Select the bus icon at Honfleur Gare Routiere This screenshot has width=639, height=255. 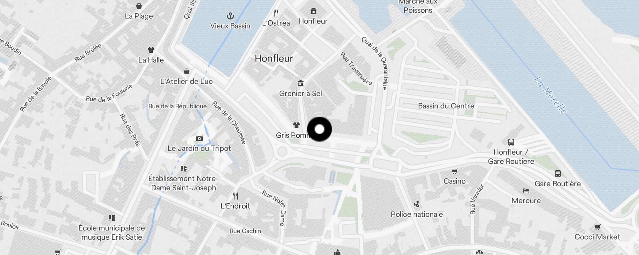coord(511,142)
